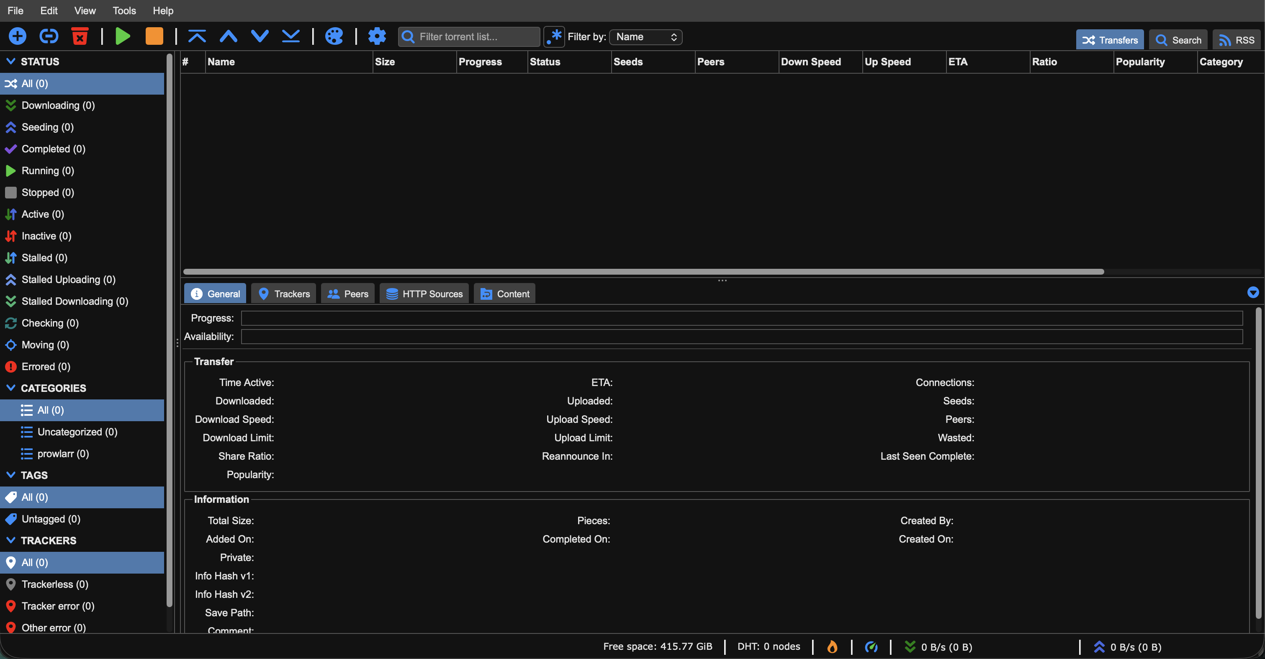
Task: Select Tracker error (0) filter
Action: tap(82, 606)
